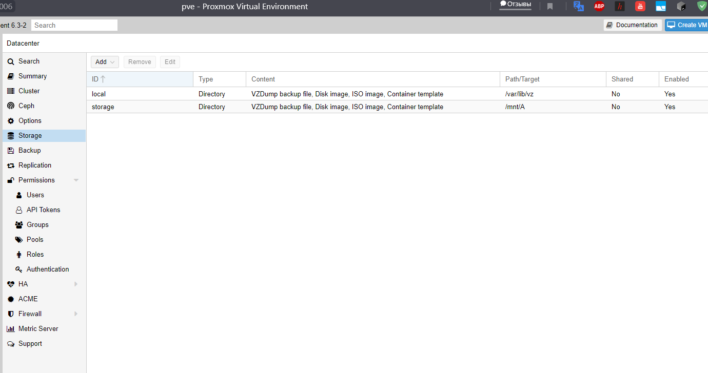This screenshot has width=708, height=373.
Task: Click the Support chat bubbles icon
Action: 11,344
